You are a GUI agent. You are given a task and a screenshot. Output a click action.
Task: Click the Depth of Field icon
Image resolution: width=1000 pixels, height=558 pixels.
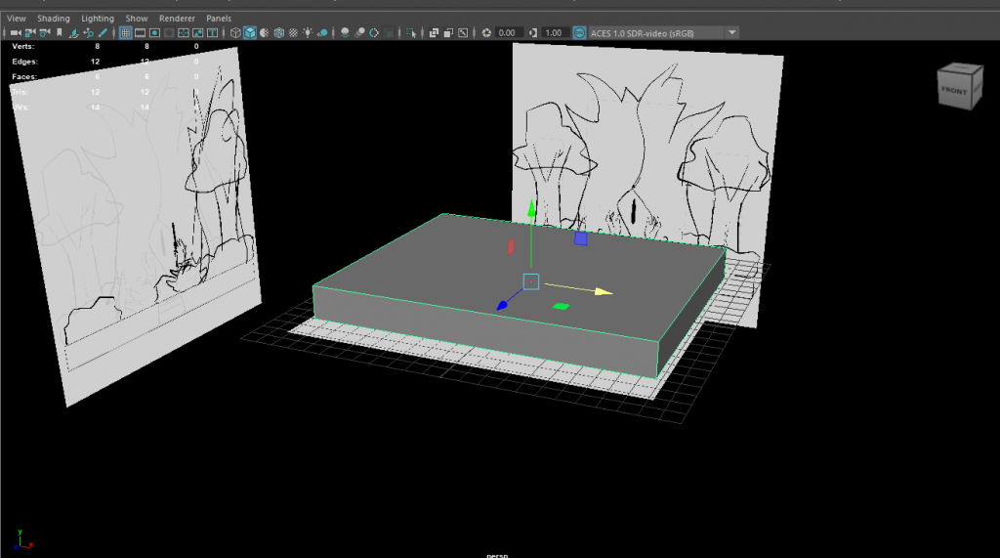[389, 32]
